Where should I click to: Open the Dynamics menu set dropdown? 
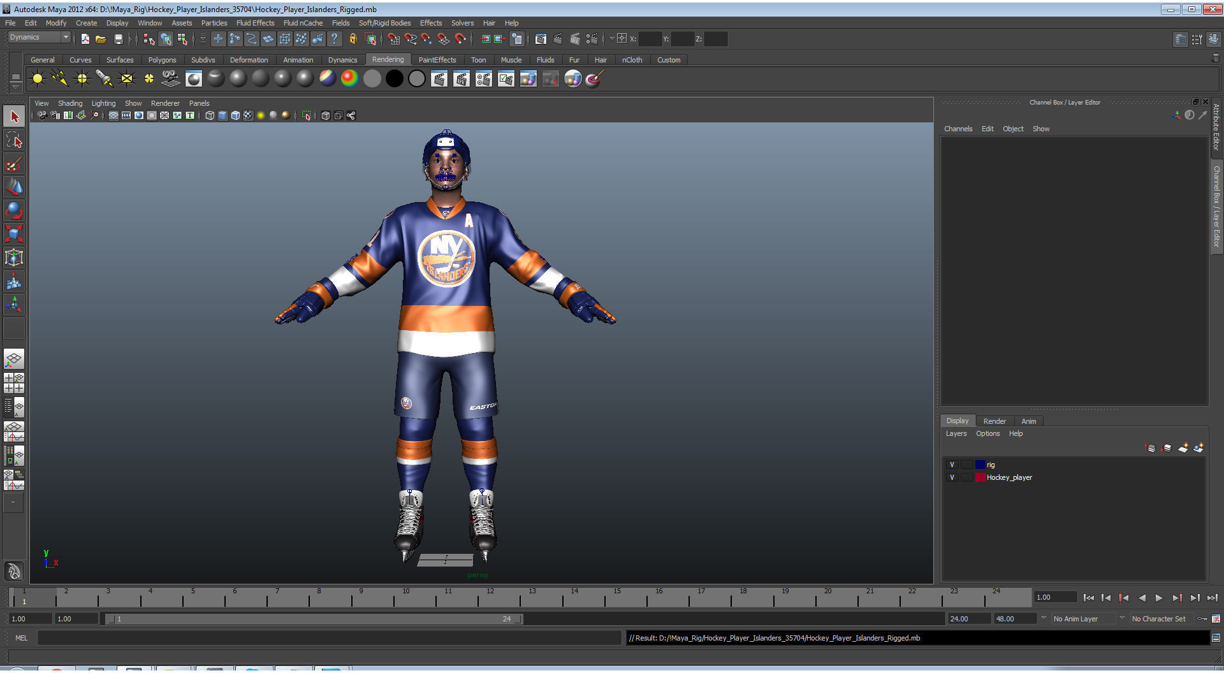coord(38,38)
